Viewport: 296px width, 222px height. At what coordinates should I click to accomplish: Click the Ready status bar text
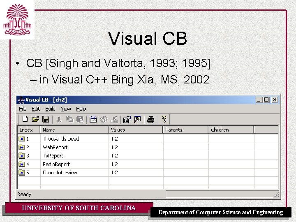(x=24, y=194)
